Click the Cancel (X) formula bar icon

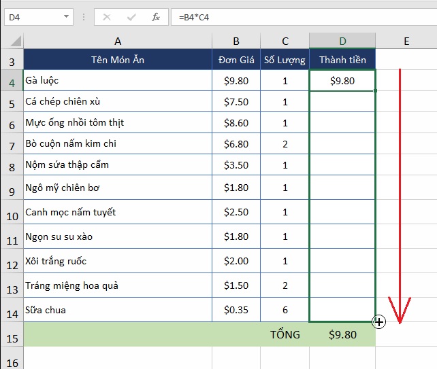[x=107, y=17]
